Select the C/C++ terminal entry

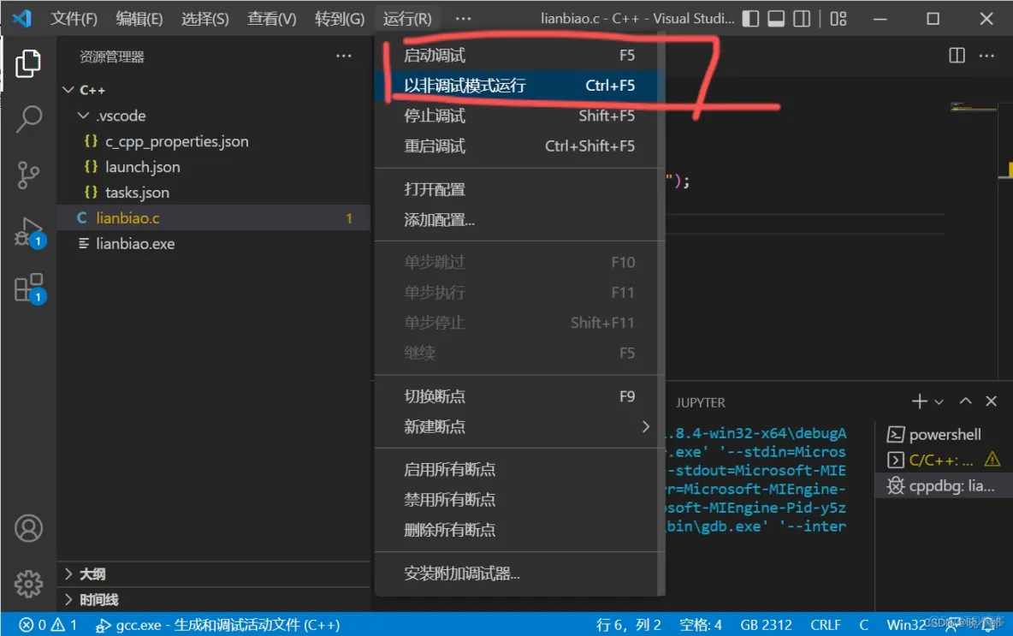pyautogui.click(x=943, y=461)
